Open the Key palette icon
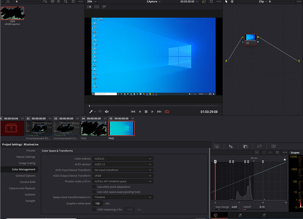The image size is (303, 219). pos(245,147)
